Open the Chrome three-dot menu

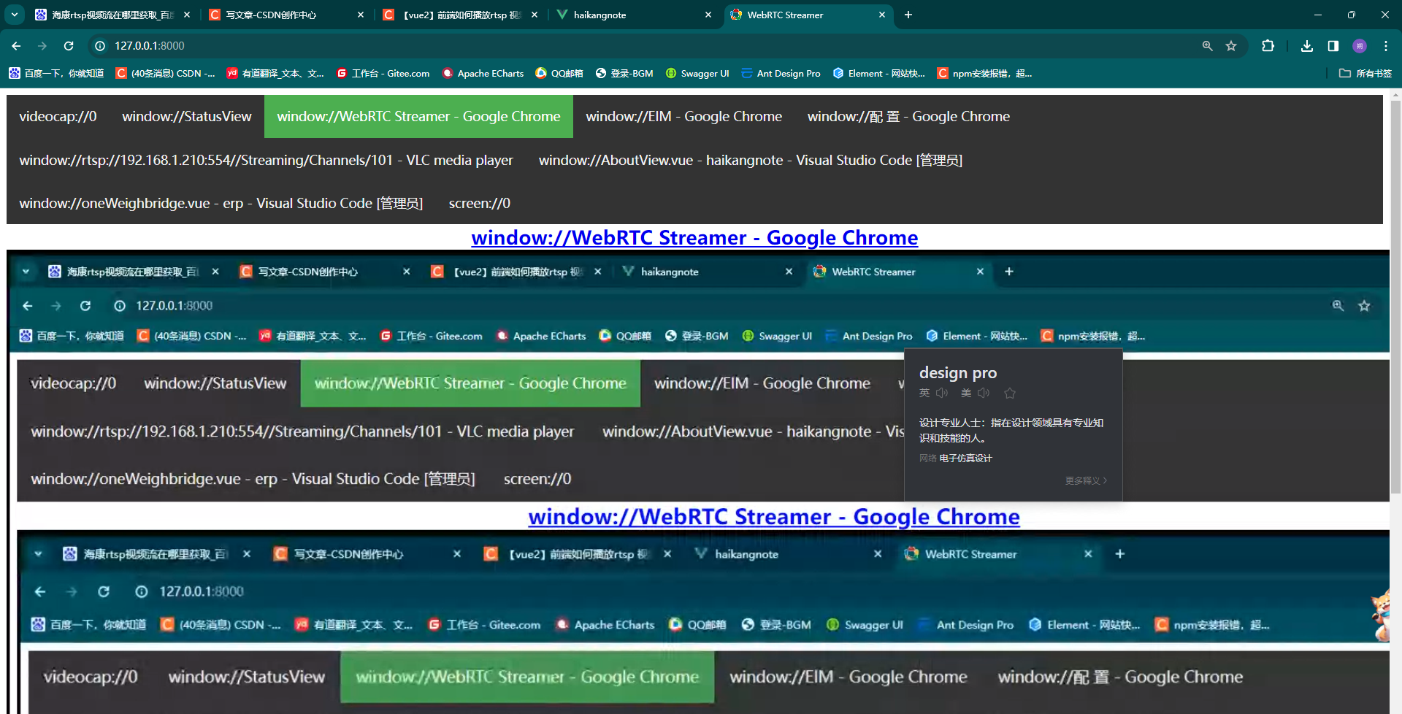coord(1387,45)
